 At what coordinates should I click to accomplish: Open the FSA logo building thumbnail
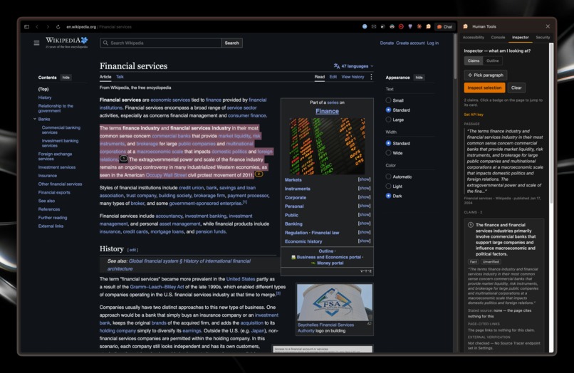pos(335,303)
